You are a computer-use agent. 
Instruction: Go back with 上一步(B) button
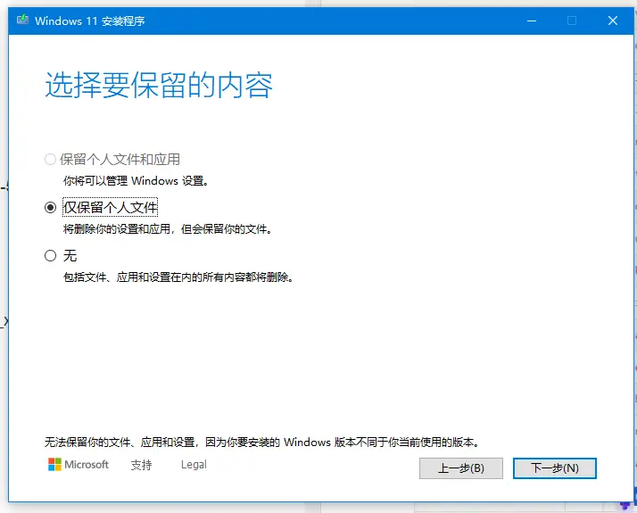[461, 468]
